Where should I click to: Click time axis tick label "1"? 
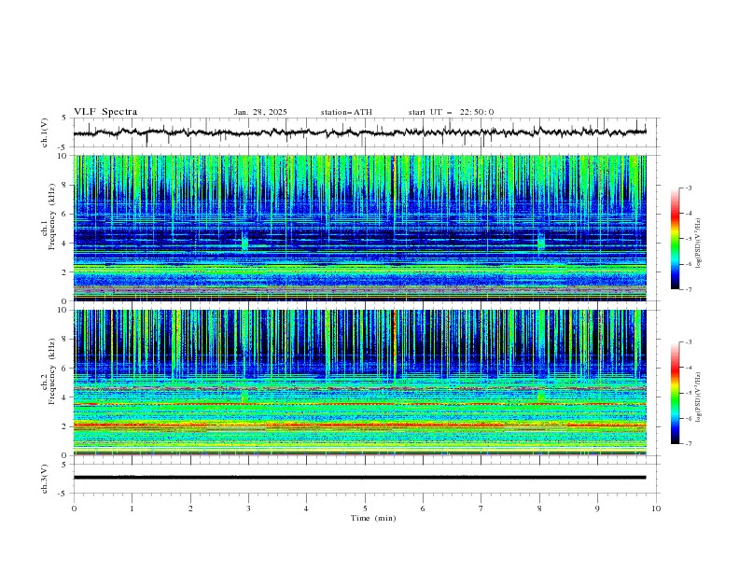click(x=132, y=508)
